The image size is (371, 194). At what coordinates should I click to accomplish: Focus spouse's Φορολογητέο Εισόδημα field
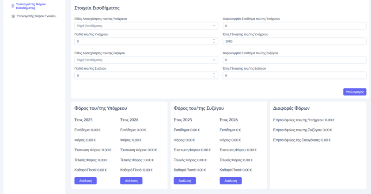(294, 60)
